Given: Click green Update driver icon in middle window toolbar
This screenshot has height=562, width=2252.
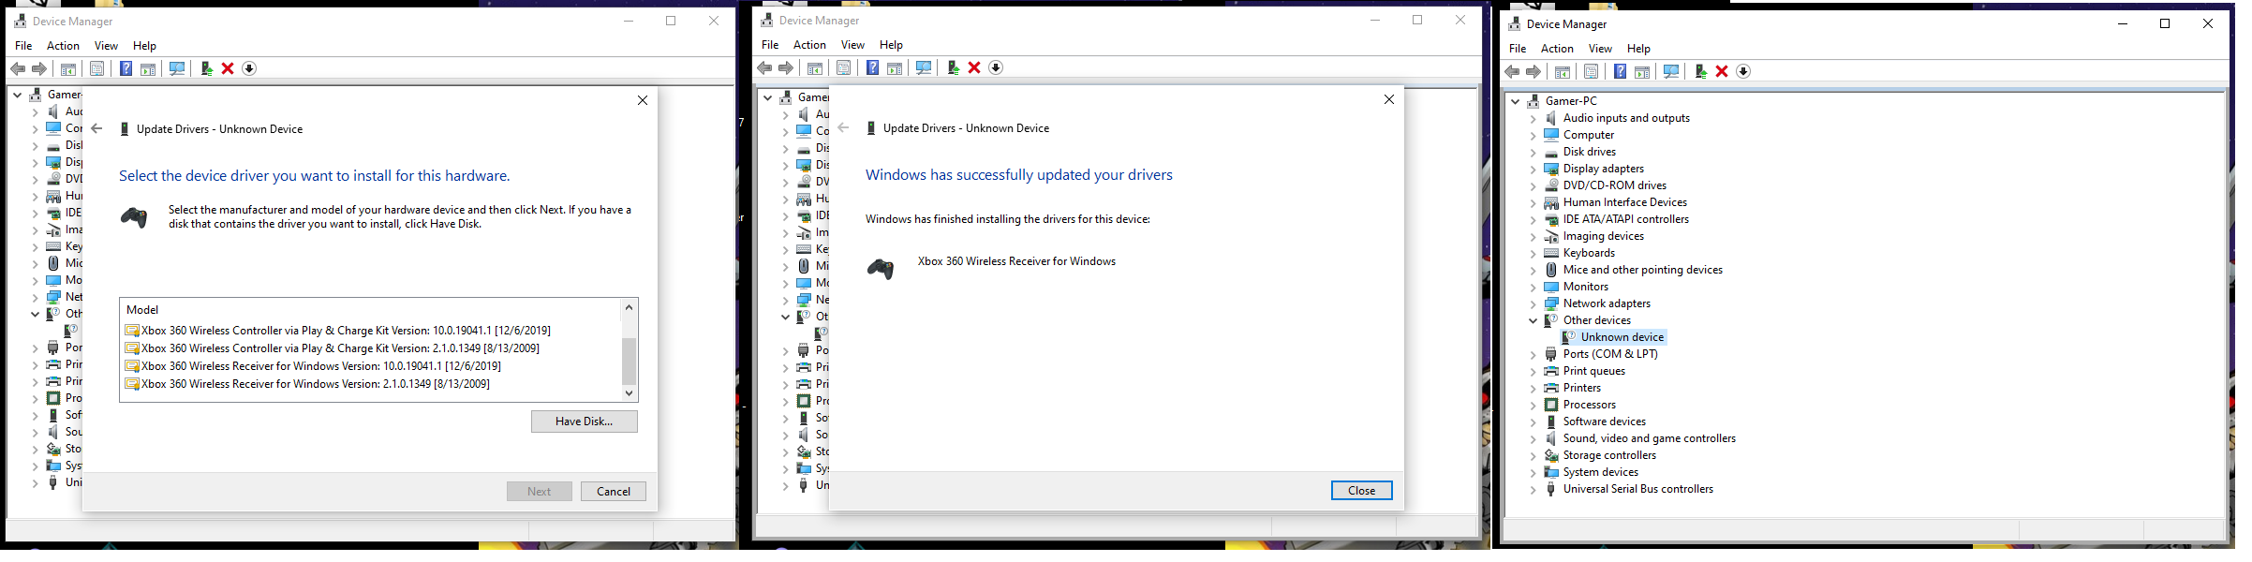Looking at the screenshot, I should point(953,68).
